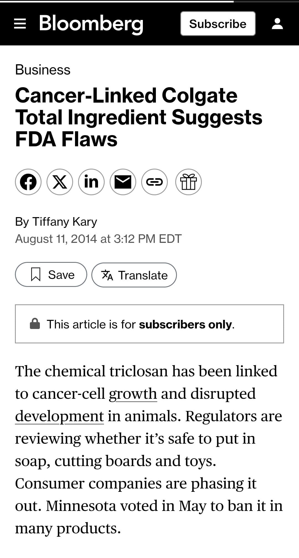This screenshot has height=558, width=299.
Task: Gift this article icon
Action: click(189, 182)
